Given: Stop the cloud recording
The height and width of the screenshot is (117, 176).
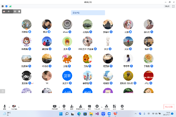Looking at the screenshot, I should [19, 11].
